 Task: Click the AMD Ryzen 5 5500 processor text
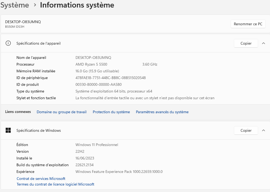tap(93, 64)
